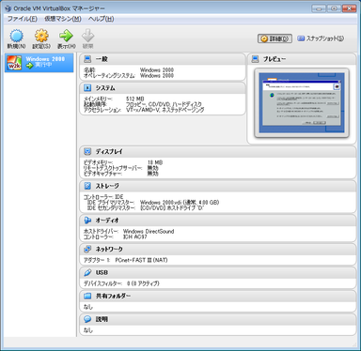Click the General (一般) section icon

click(x=87, y=59)
